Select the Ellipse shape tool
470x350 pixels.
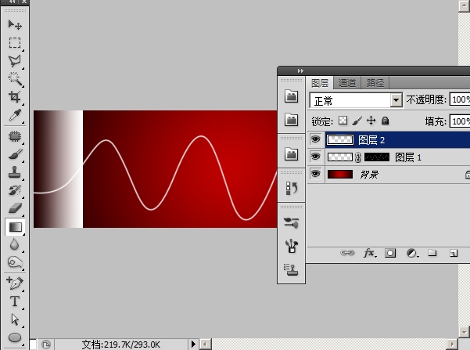pos(15,337)
